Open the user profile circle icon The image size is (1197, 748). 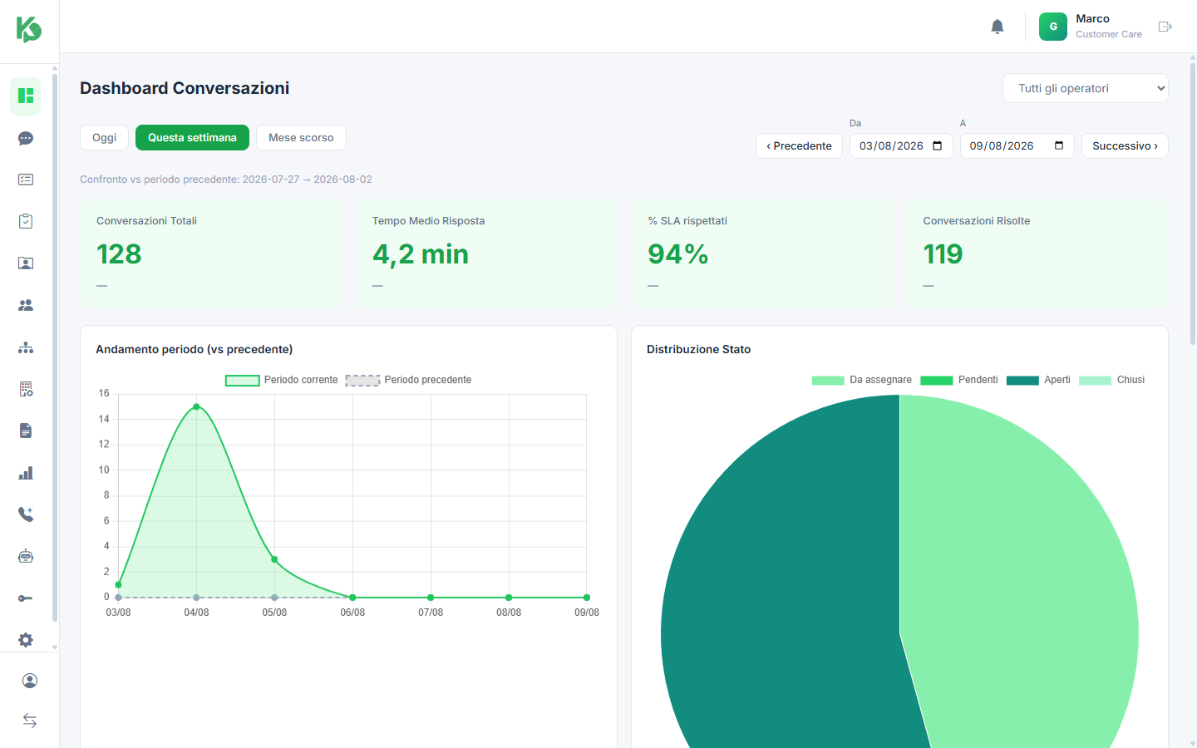pyautogui.click(x=30, y=681)
